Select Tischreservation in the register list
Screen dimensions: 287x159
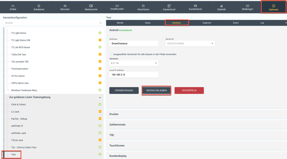tap(20, 69)
